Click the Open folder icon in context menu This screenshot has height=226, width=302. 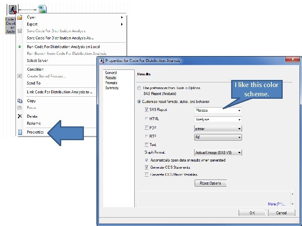20,17
